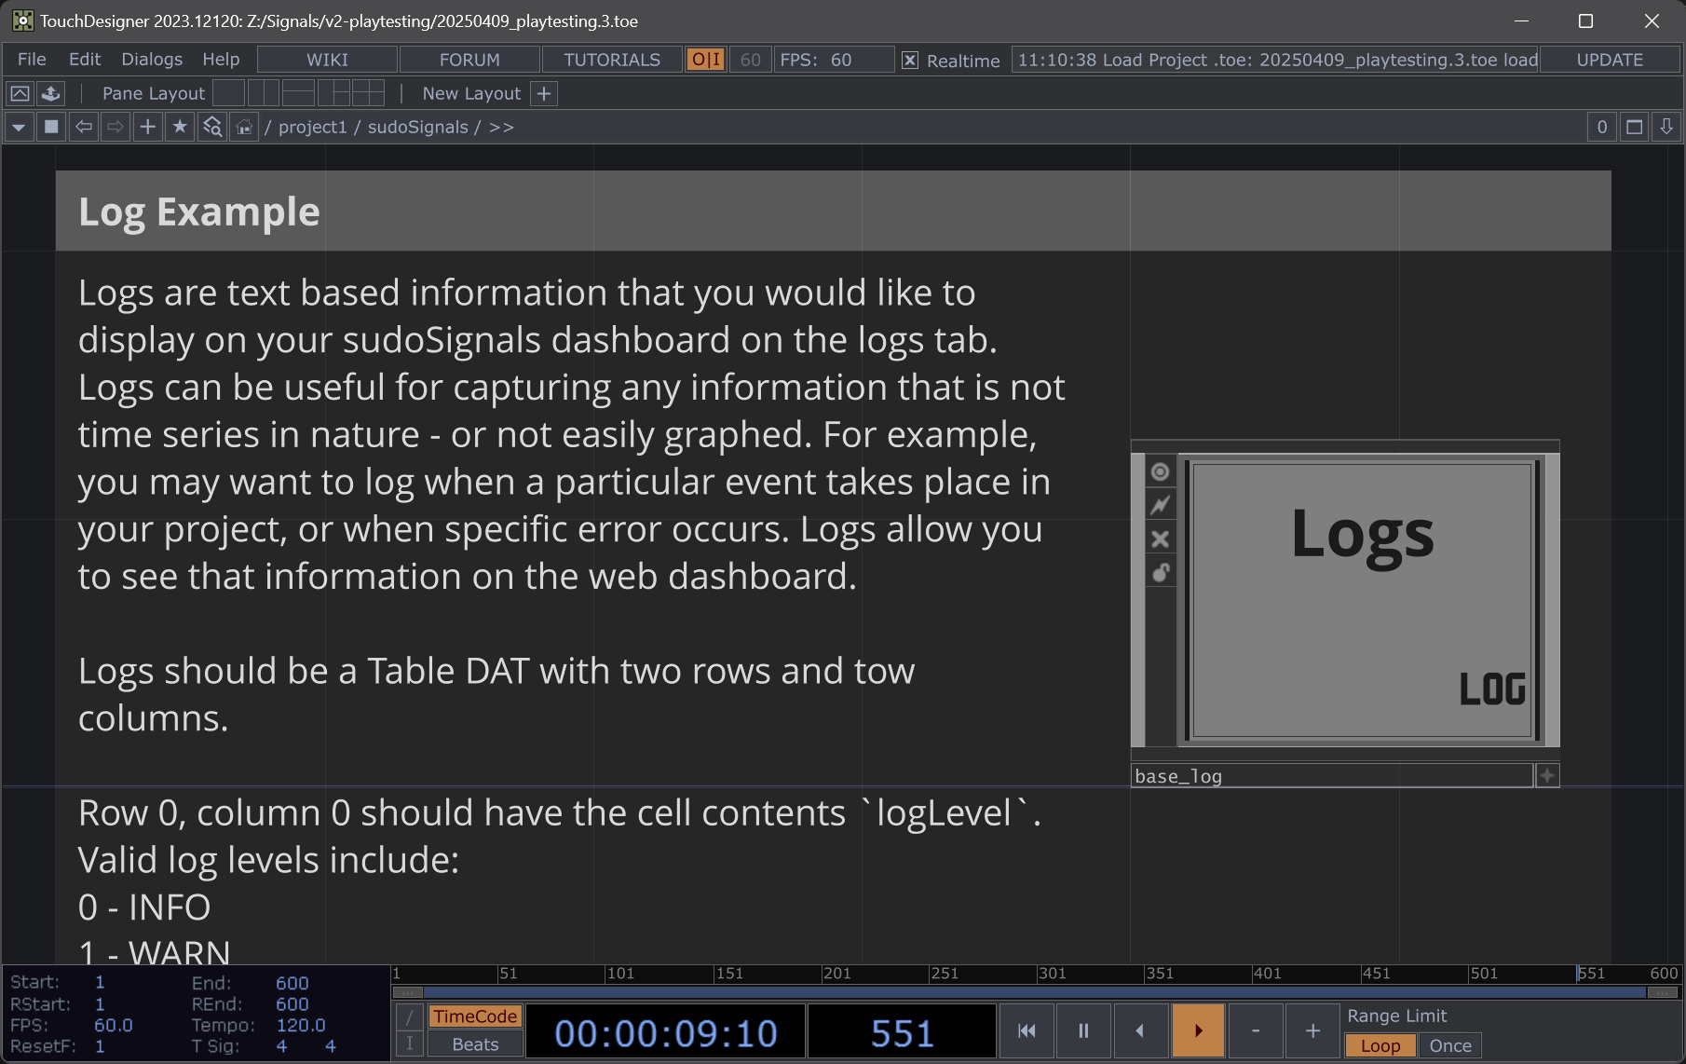Click the star button beside base_log name
The width and height of the screenshot is (1686, 1064).
(1547, 775)
